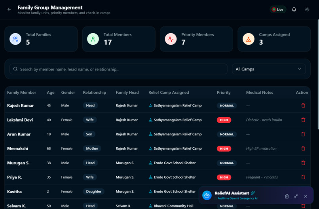
Task: Click camp icon in Arun Kumar's row
Action: (x=150, y=134)
